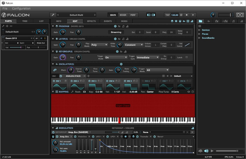Viewport: 246px width, 159px height.
Task: Play preview in browser footer
Action: (212, 151)
